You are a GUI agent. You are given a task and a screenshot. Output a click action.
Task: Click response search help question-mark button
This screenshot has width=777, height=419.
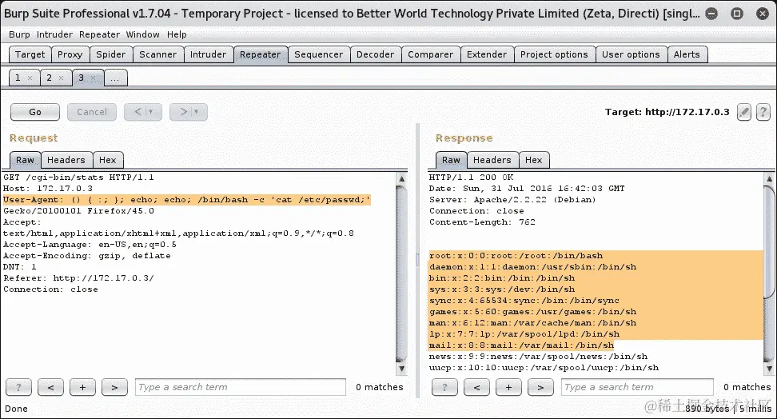pyautogui.click(x=444, y=387)
